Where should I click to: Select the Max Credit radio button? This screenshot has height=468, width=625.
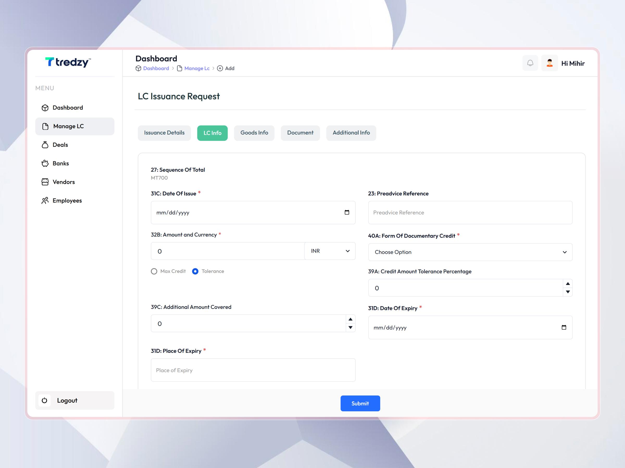154,271
